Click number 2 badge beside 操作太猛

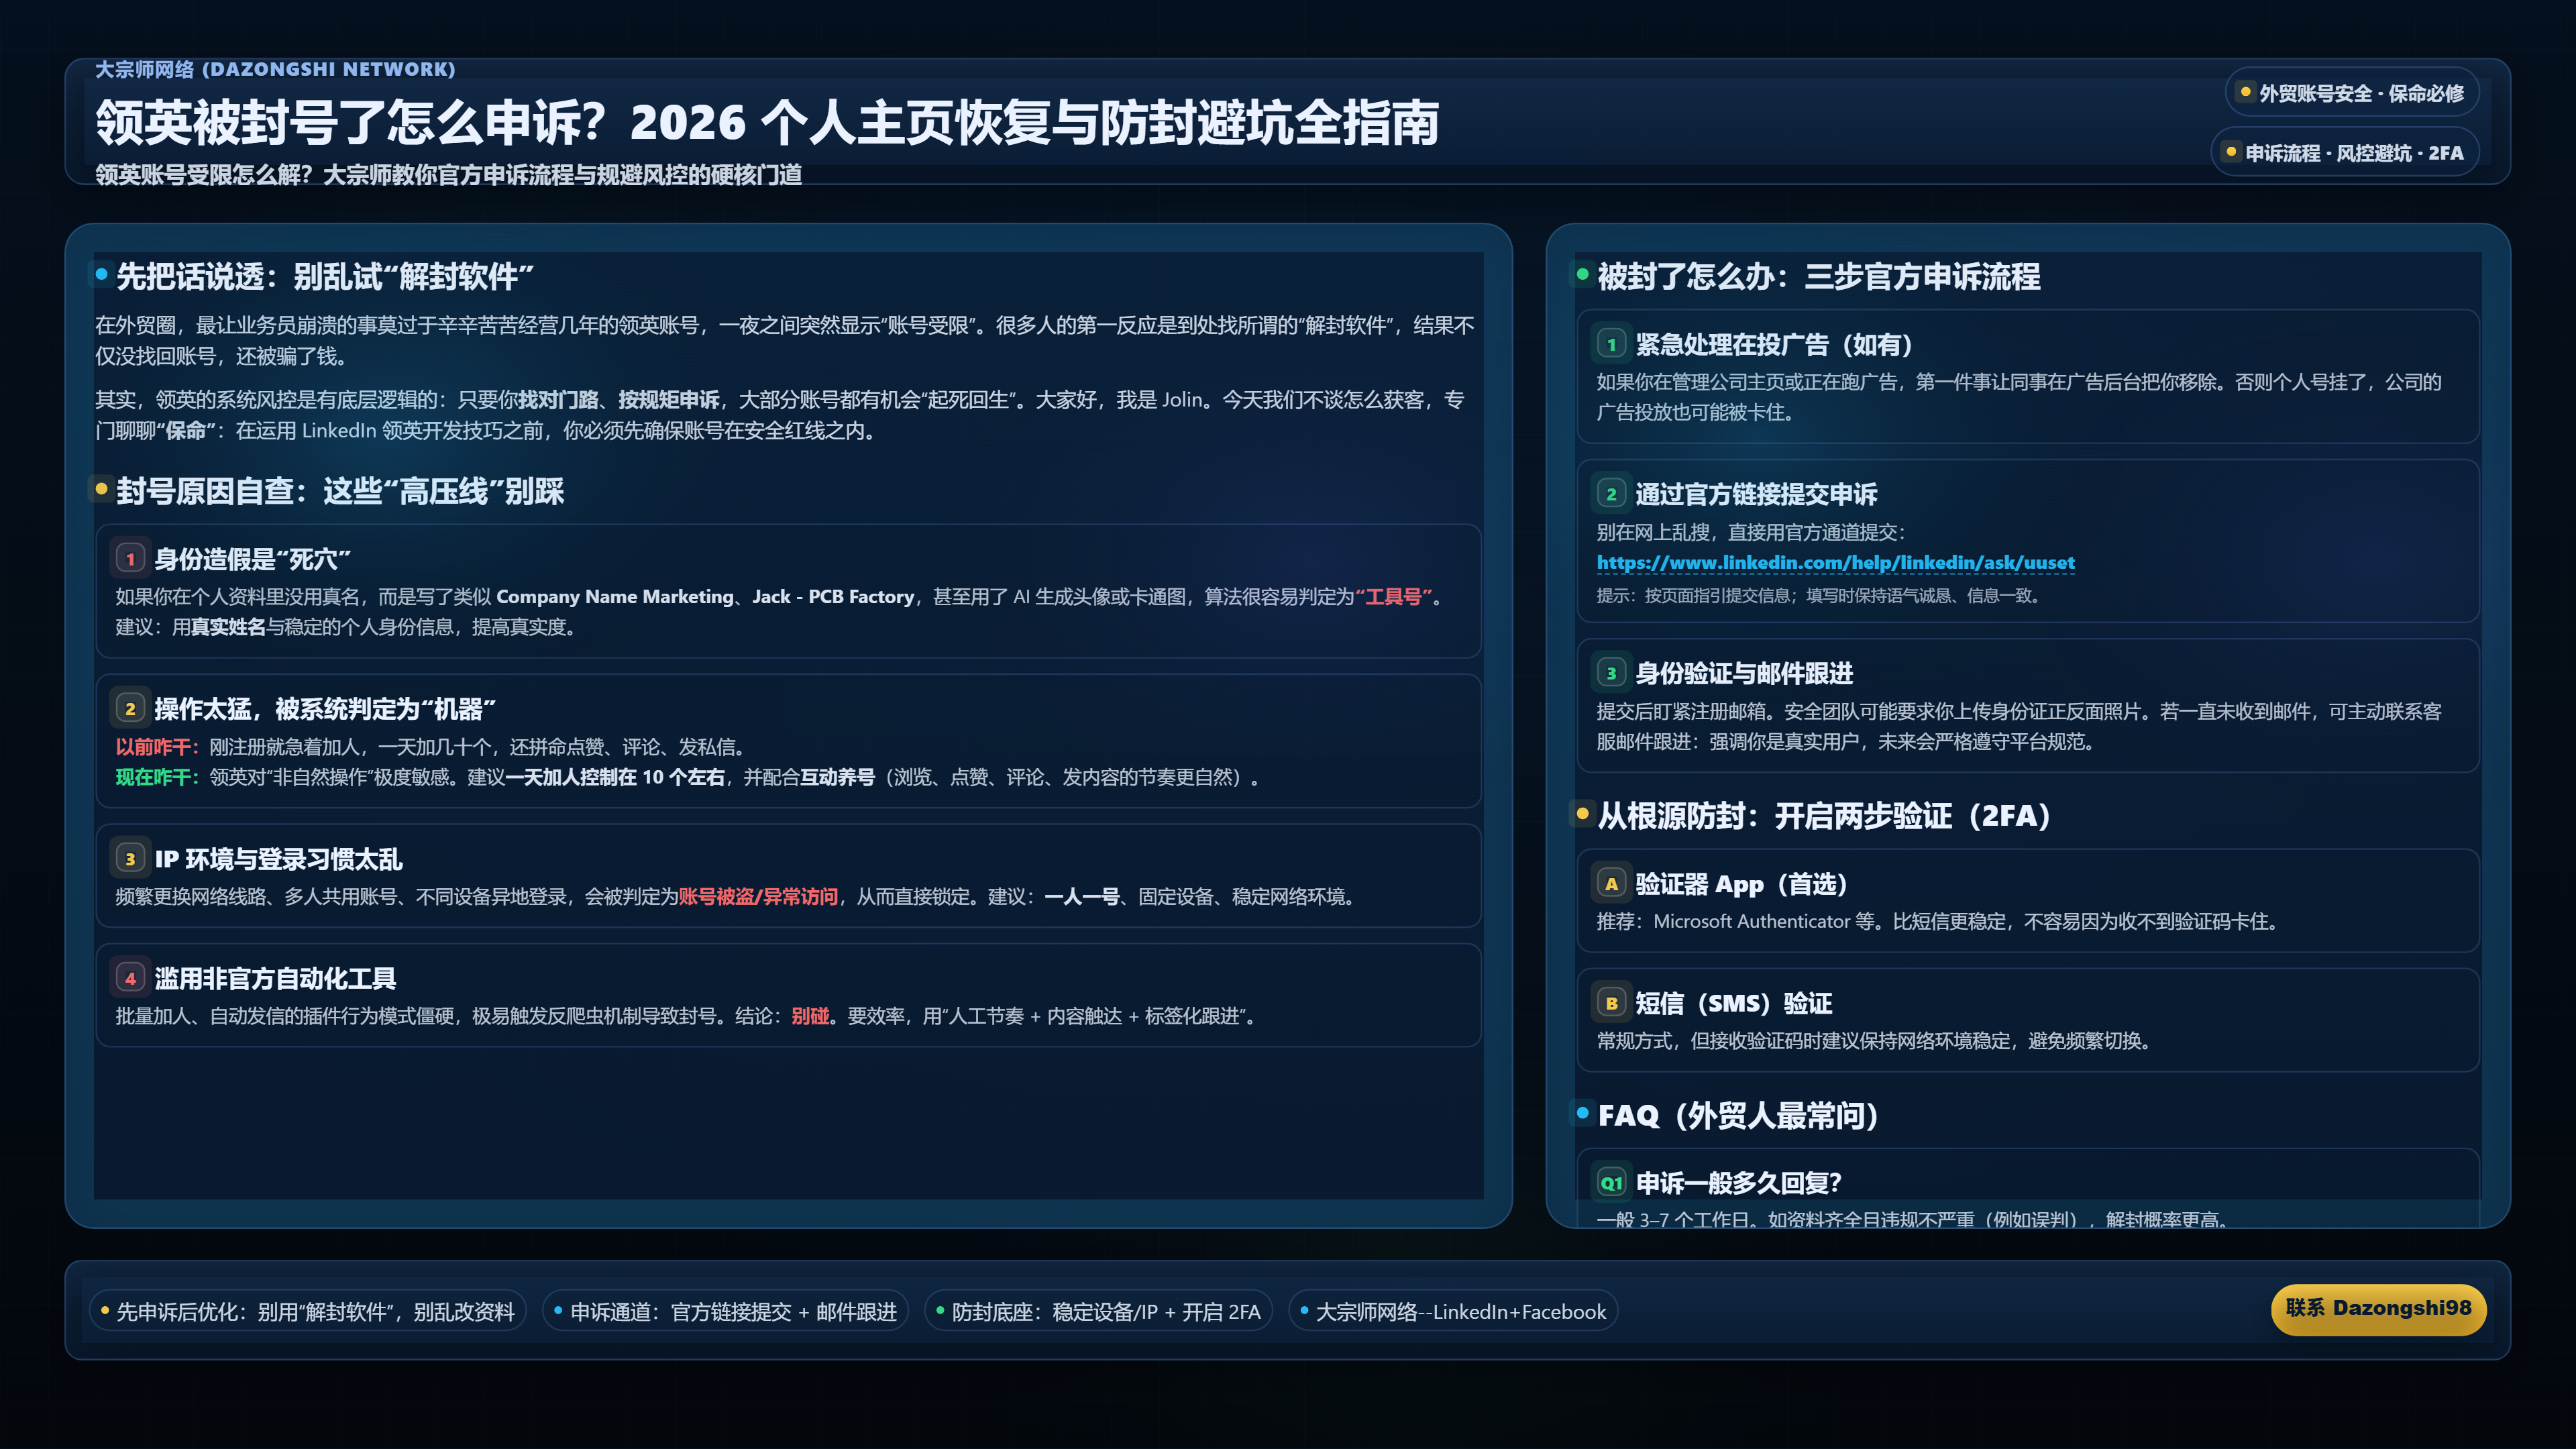[130, 709]
